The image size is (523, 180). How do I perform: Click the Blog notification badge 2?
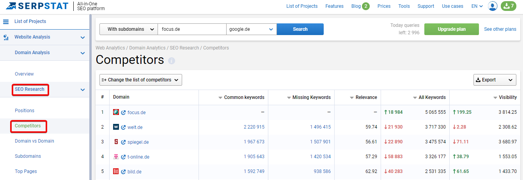pyautogui.click(x=366, y=6)
